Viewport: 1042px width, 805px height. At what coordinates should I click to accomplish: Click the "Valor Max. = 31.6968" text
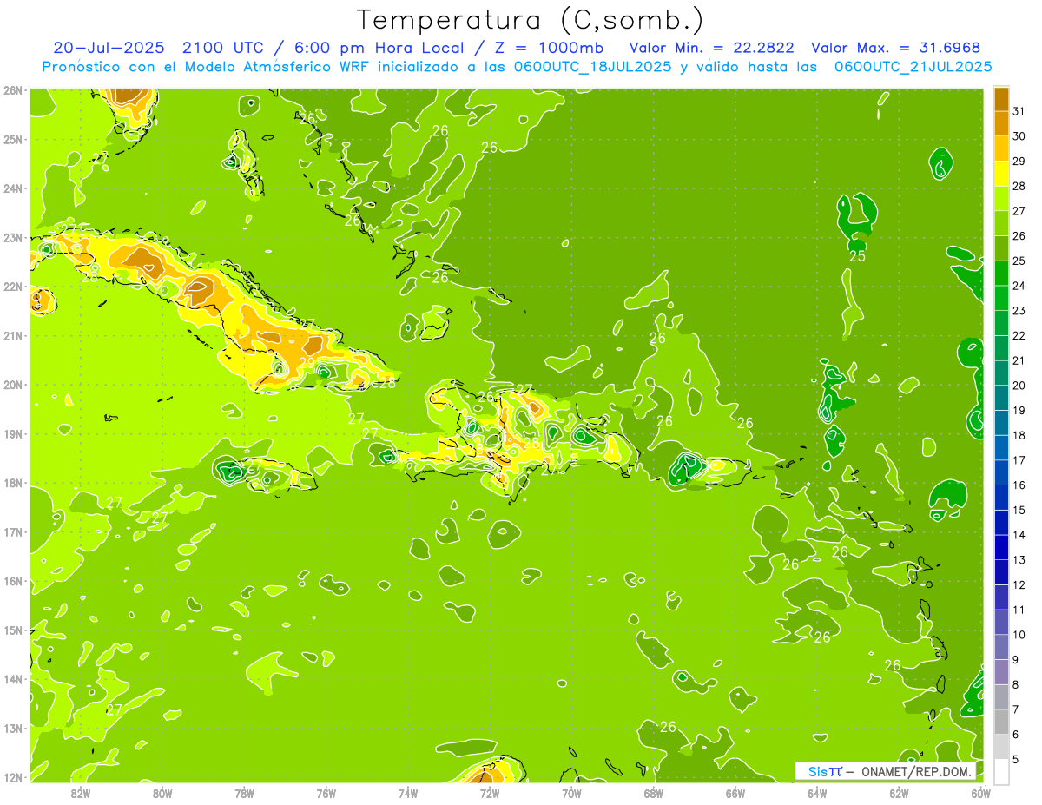[x=896, y=47]
